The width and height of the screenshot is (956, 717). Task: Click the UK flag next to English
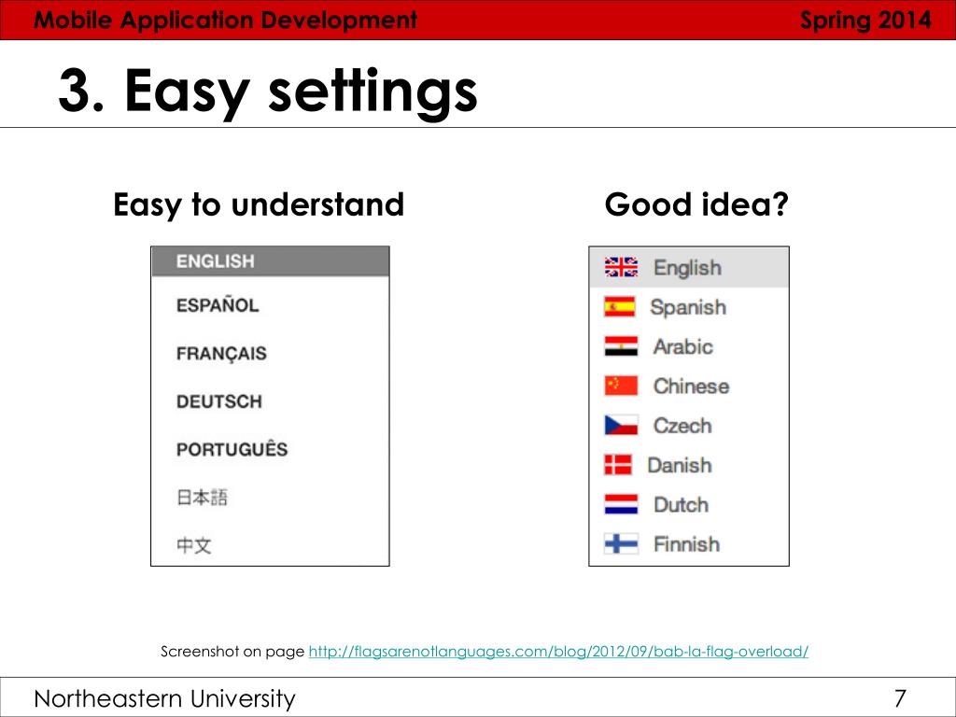click(x=621, y=267)
